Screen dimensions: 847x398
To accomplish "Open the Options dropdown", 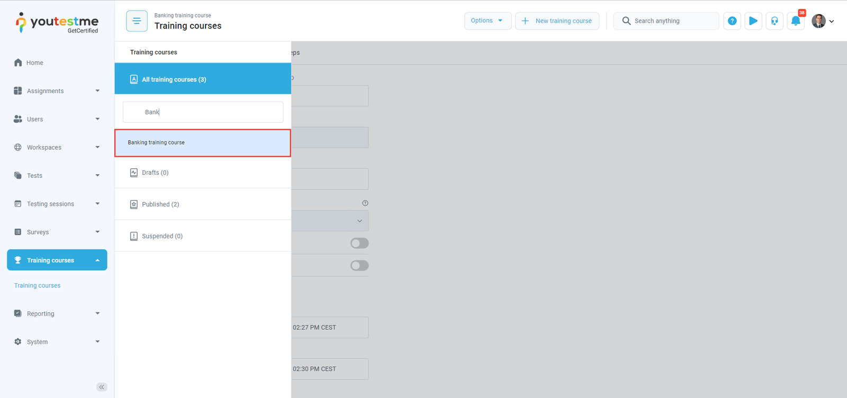I will [488, 21].
